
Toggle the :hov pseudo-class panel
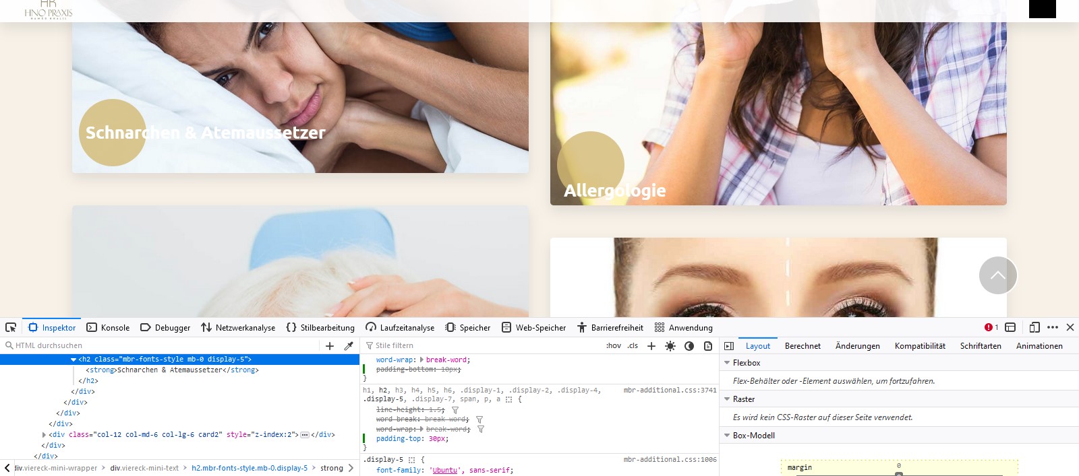click(x=613, y=345)
